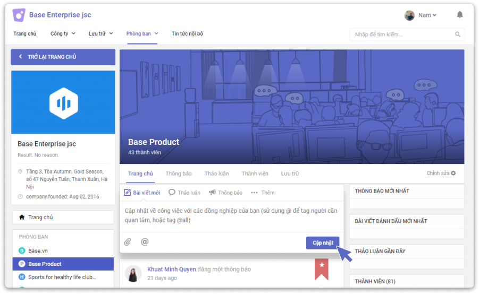
Task: Click TRỞ LẠI TRANG CHỦ button
Action: [x=63, y=57]
